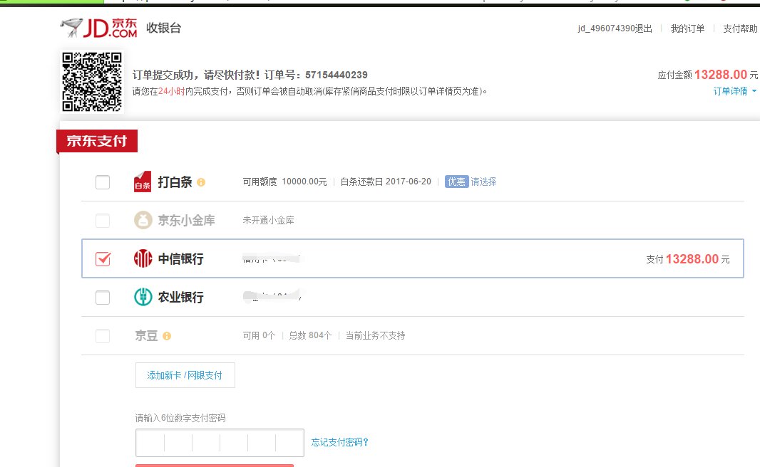Screen dimensions: 760x467
Task: Click the red pay button below password
Action: pyautogui.click(x=214, y=466)
